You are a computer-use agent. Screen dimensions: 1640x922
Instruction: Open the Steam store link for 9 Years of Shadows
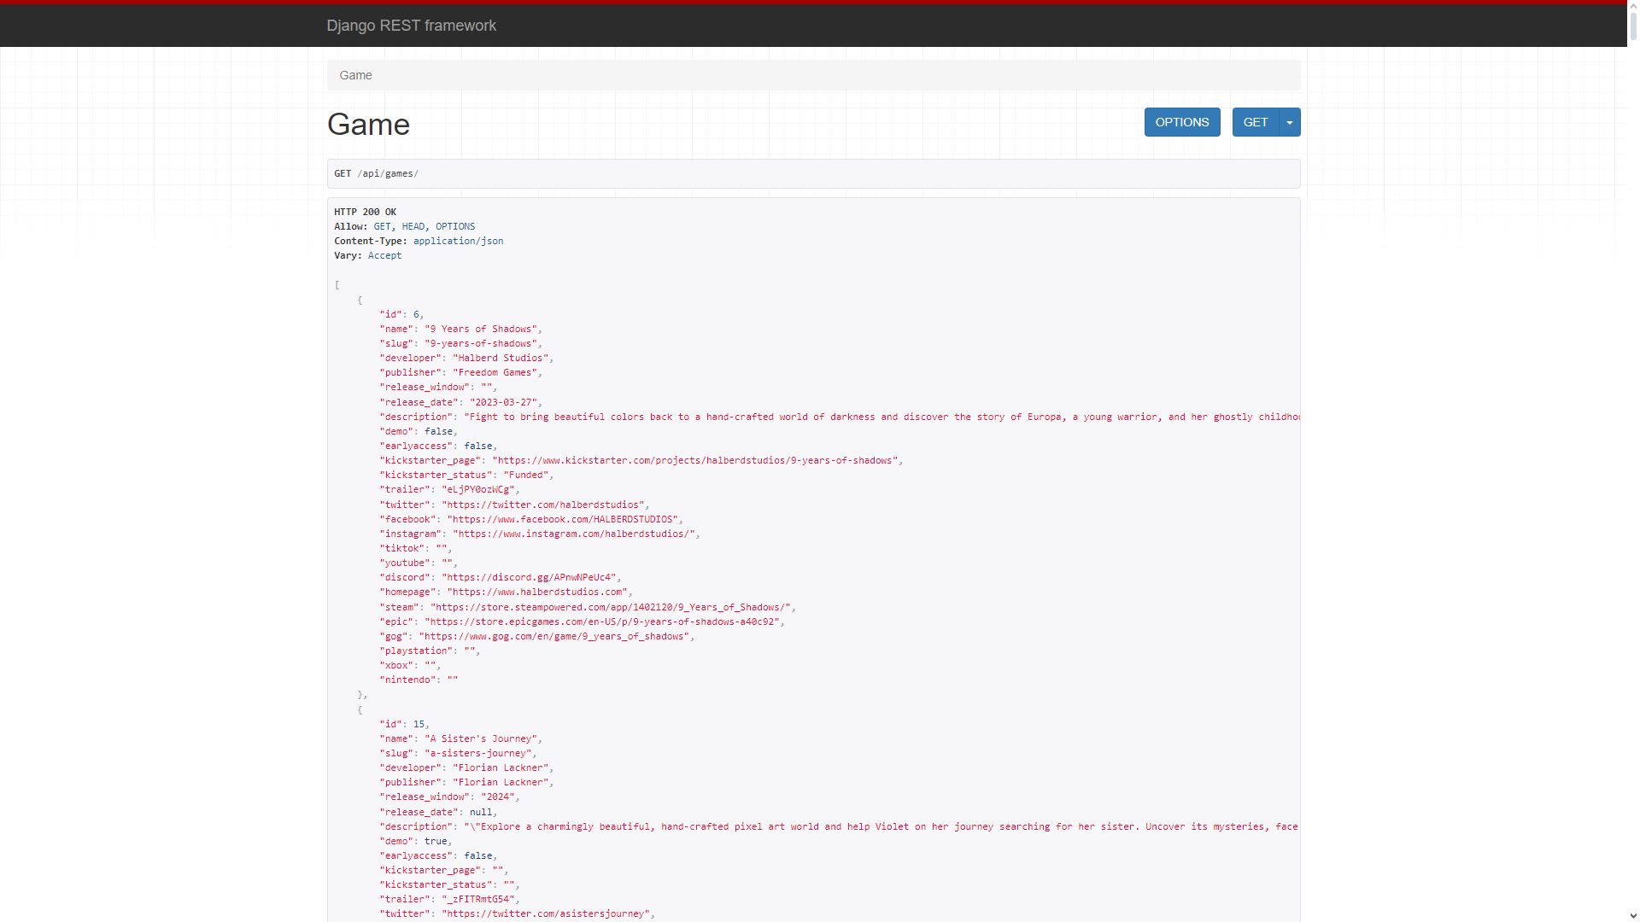click(x=611, y=607)
